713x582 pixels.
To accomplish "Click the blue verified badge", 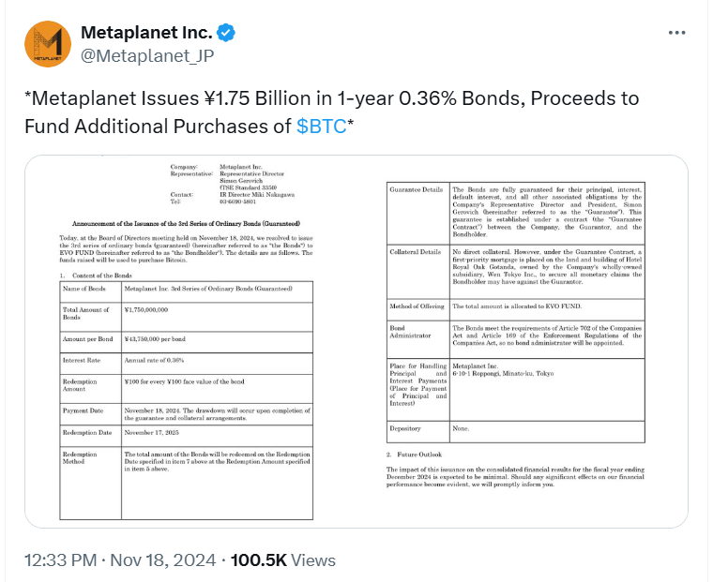I will [x=225, y=33].
